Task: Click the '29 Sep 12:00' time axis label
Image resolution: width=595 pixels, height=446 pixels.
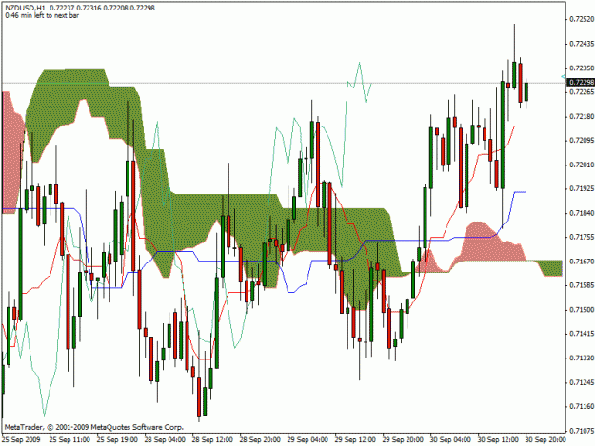Action: click(355, 439)
